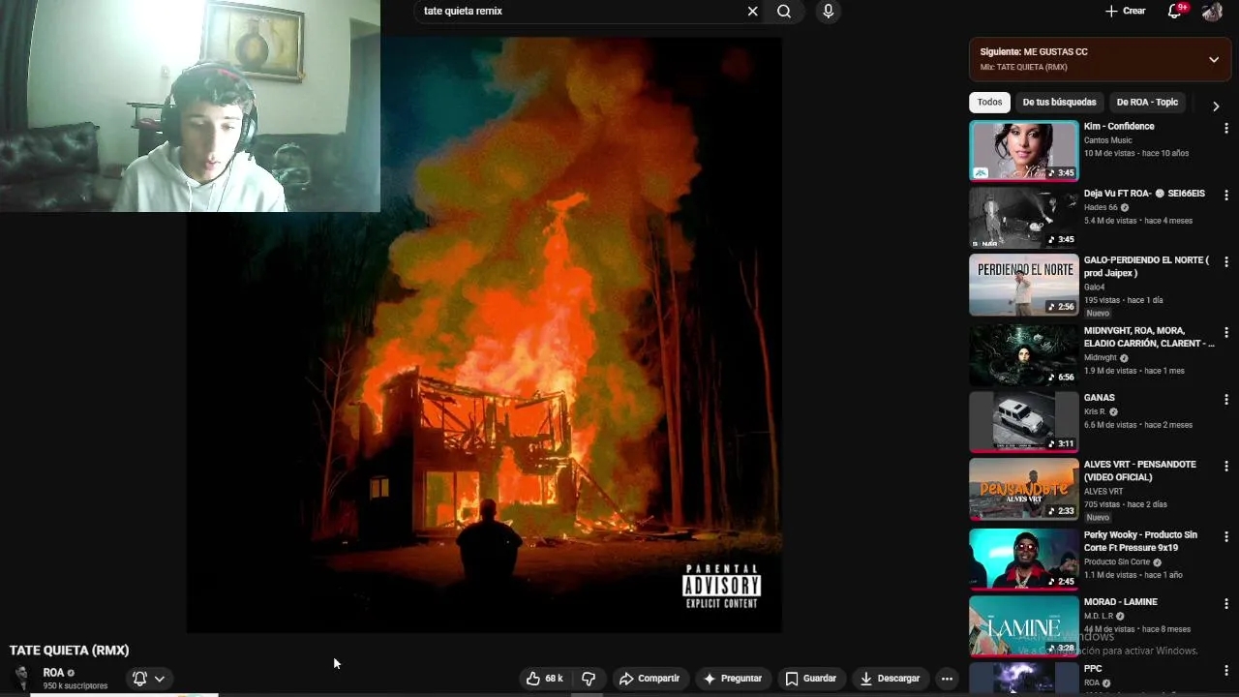This screenshot has height=697, width=1239.
Task: Open options for Perky Wooky video
Action: point(1226,536)
